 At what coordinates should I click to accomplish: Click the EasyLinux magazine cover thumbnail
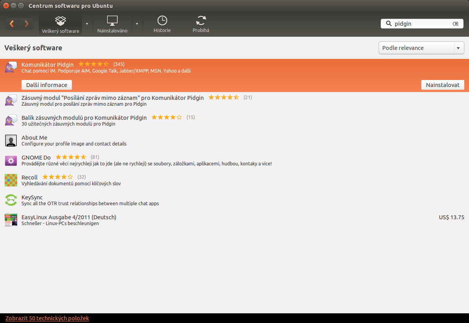click(11, 220)
